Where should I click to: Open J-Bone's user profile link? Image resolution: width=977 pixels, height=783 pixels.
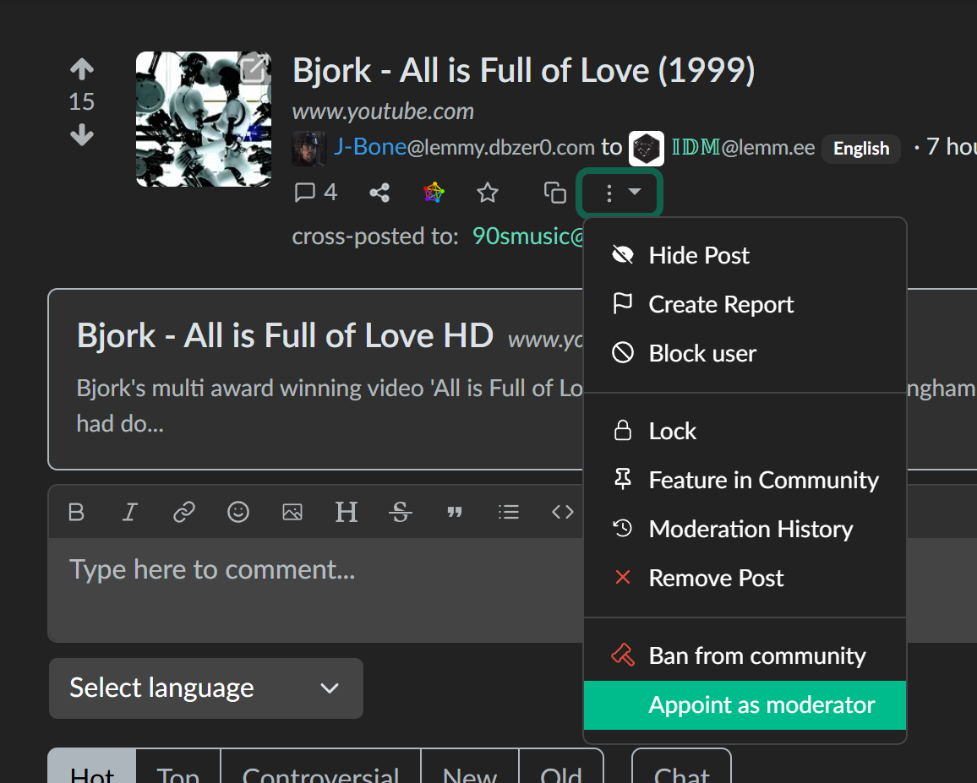(x=464, y=147)
